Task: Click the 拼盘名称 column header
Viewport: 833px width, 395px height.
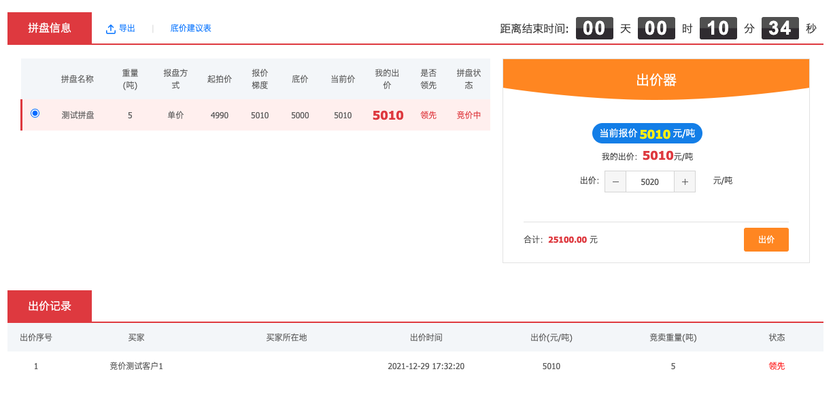Action: coord(78,79)
